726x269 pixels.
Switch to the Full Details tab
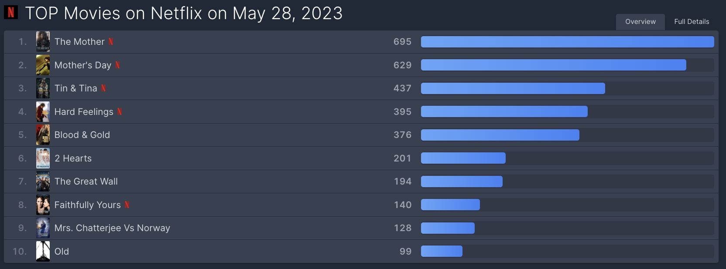pyautogui.click(x=692, y=22)
